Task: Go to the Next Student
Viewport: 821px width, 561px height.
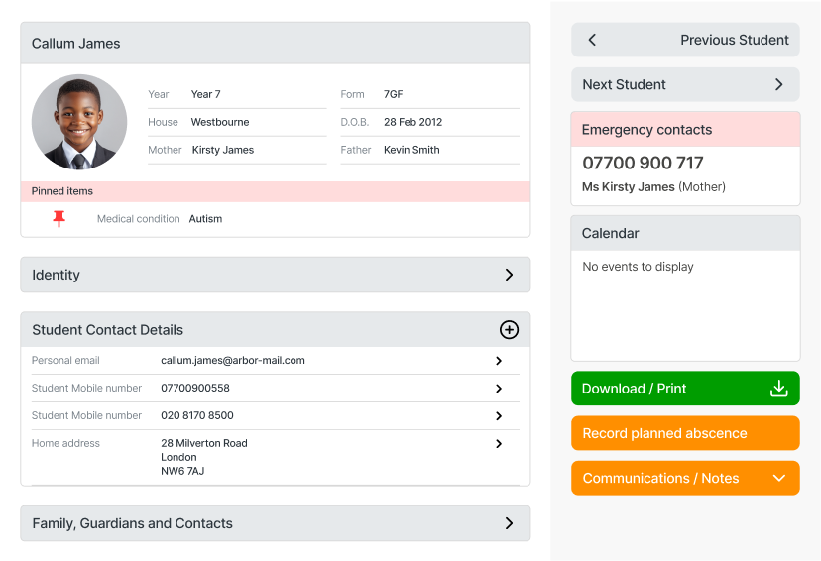Action: (x=685, y=84)
